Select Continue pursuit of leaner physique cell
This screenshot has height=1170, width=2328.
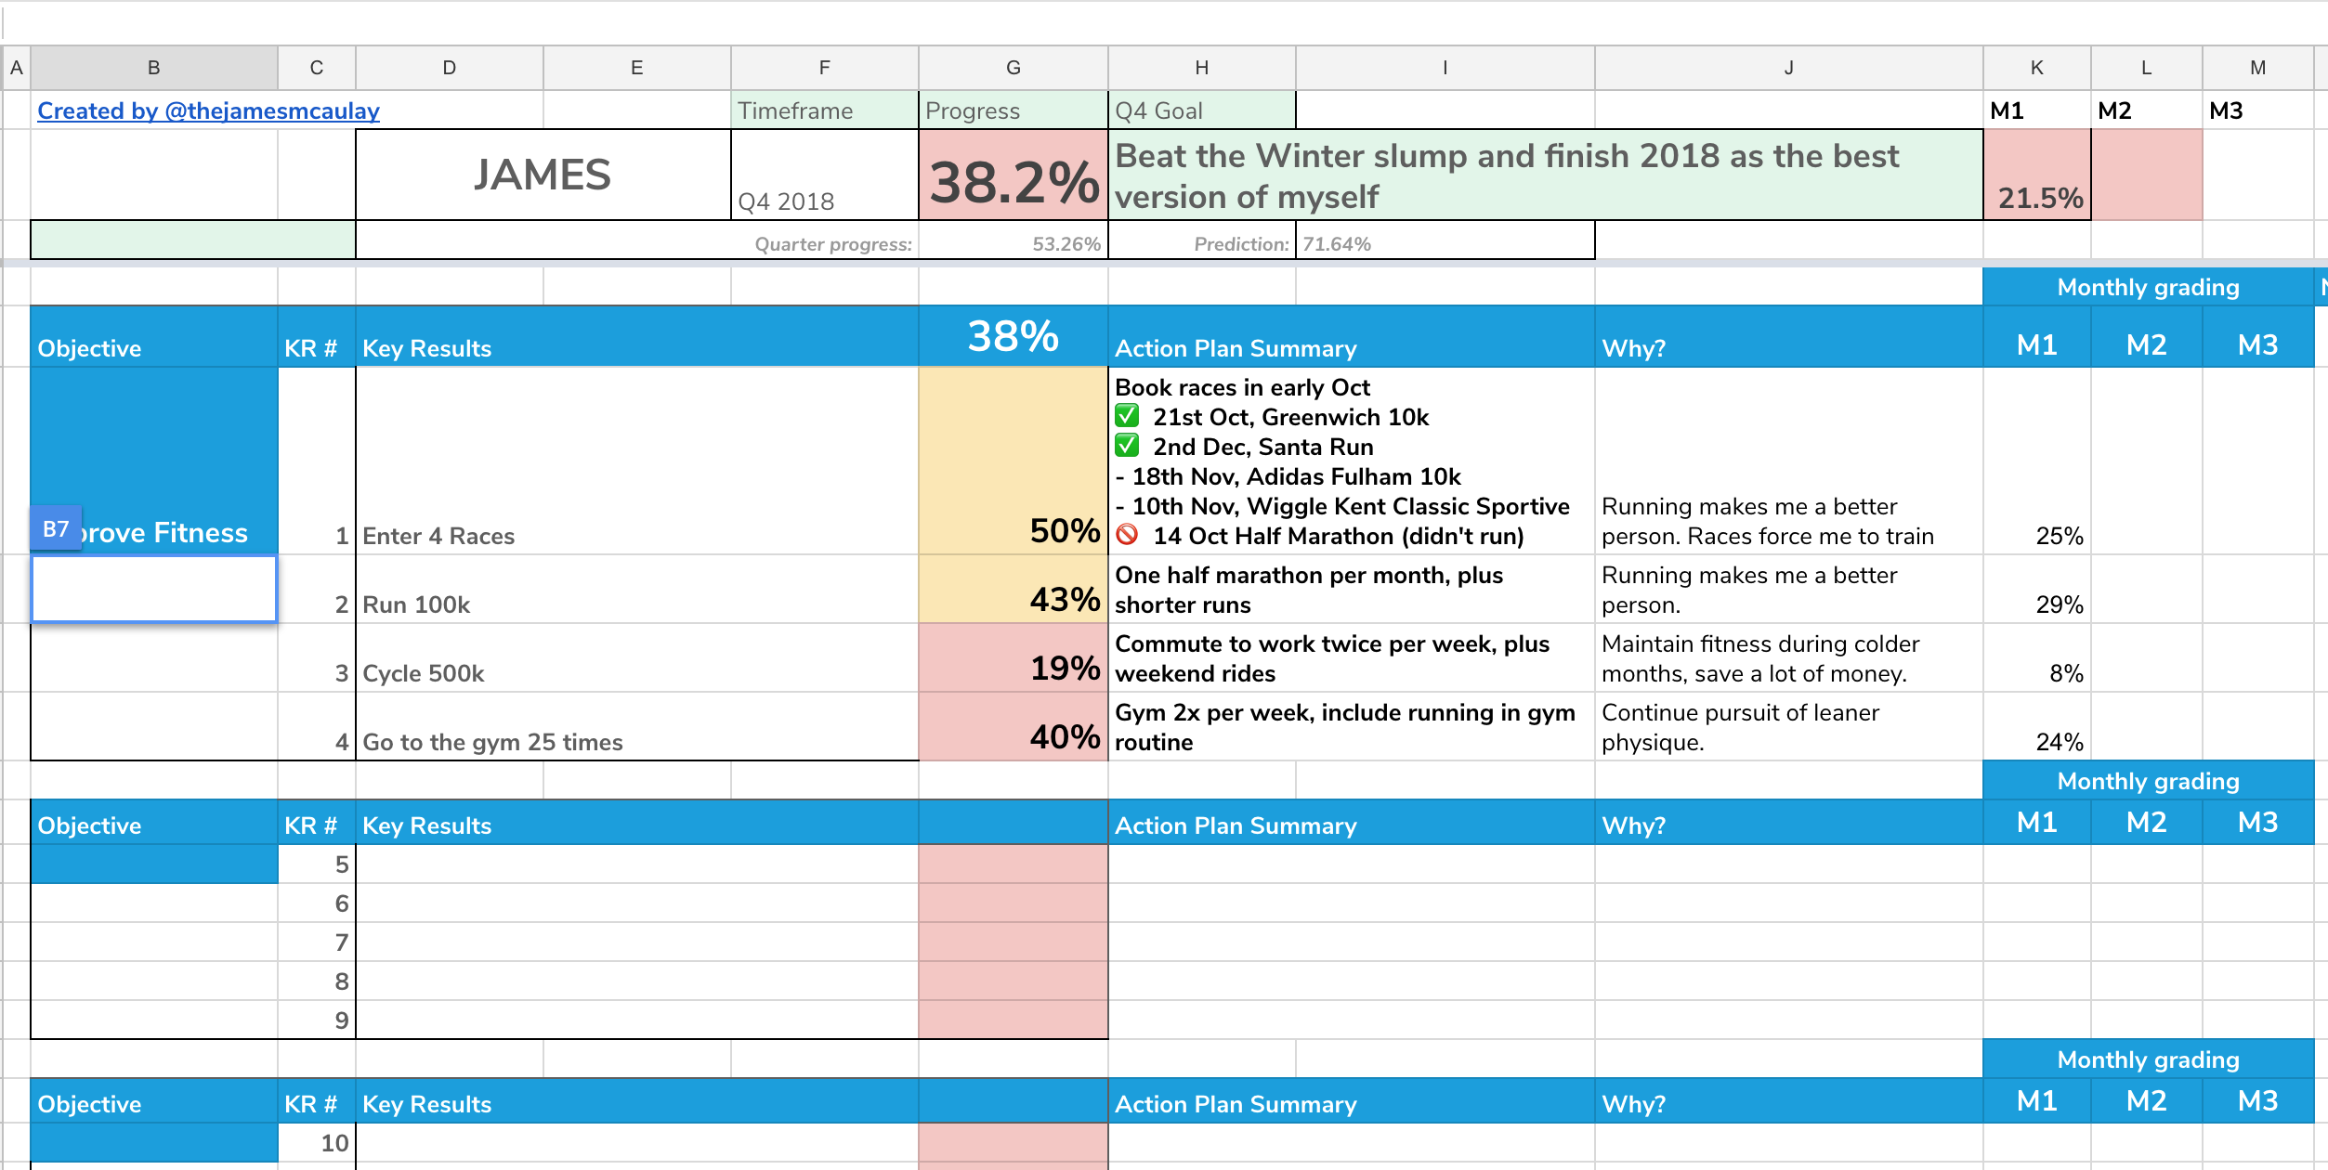(x=1789, y=726)
